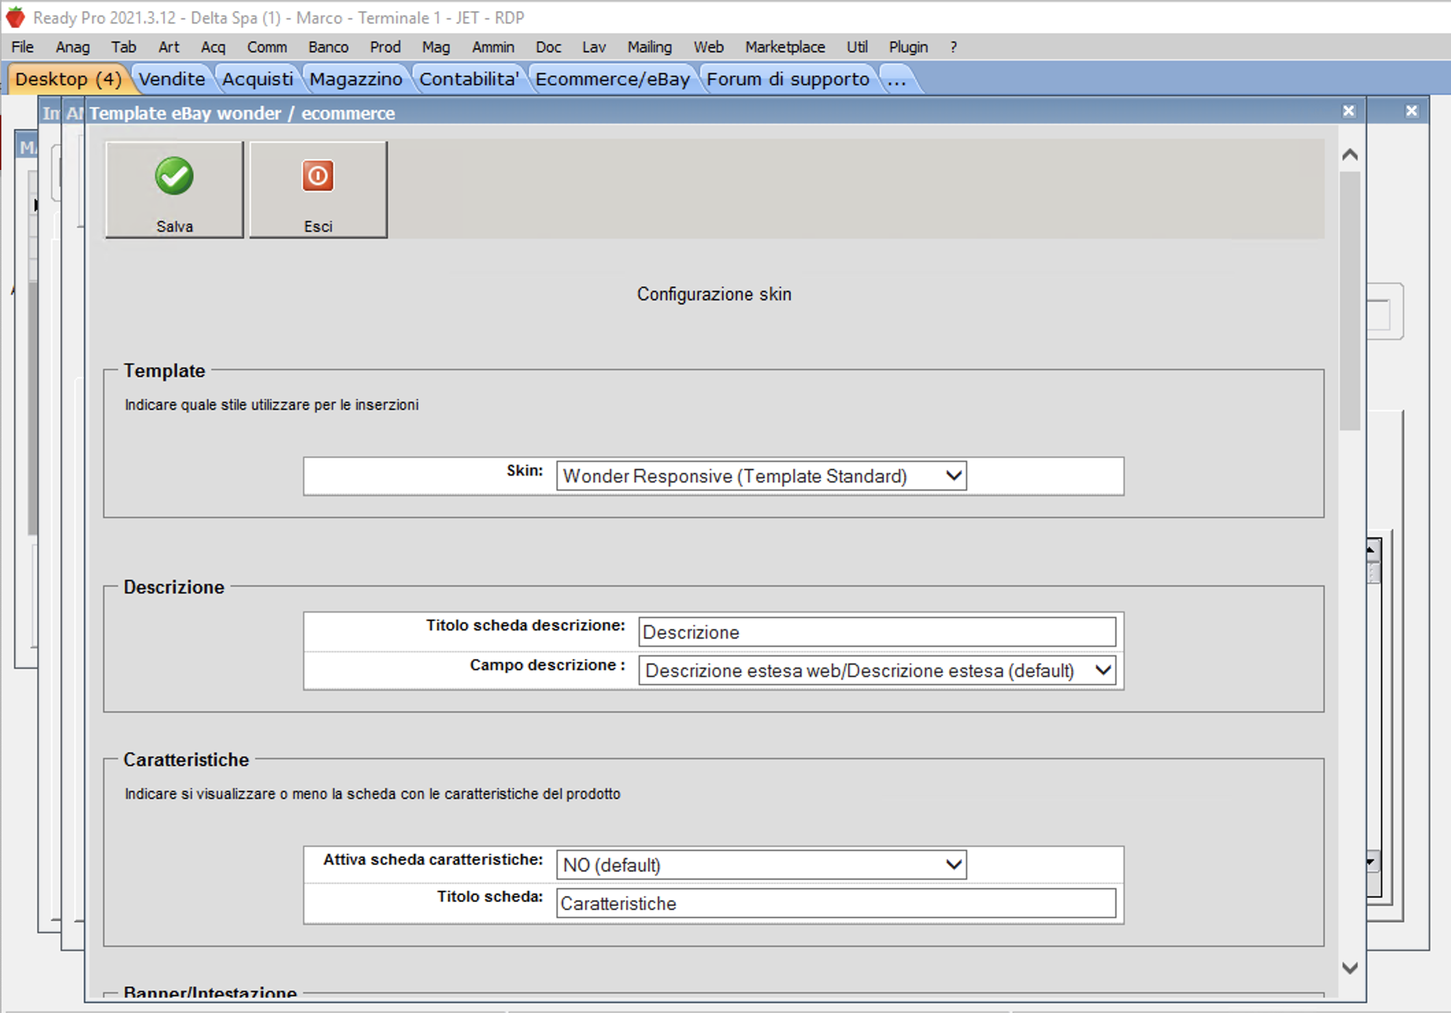The image size is (1451, 1013).
Task: Open the Doc menu
Action: coord(548,47)
